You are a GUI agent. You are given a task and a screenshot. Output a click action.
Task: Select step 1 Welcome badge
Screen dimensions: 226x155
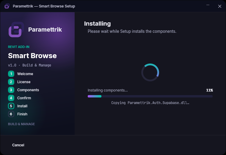[11, 74]
